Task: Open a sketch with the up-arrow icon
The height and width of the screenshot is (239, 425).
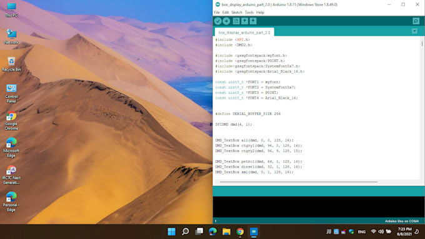Action: (244, 21)
